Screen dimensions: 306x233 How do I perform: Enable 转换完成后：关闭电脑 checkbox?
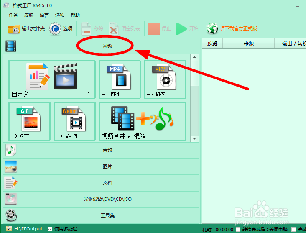coord(238,229)
